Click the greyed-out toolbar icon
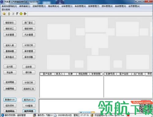 point(13,14)
